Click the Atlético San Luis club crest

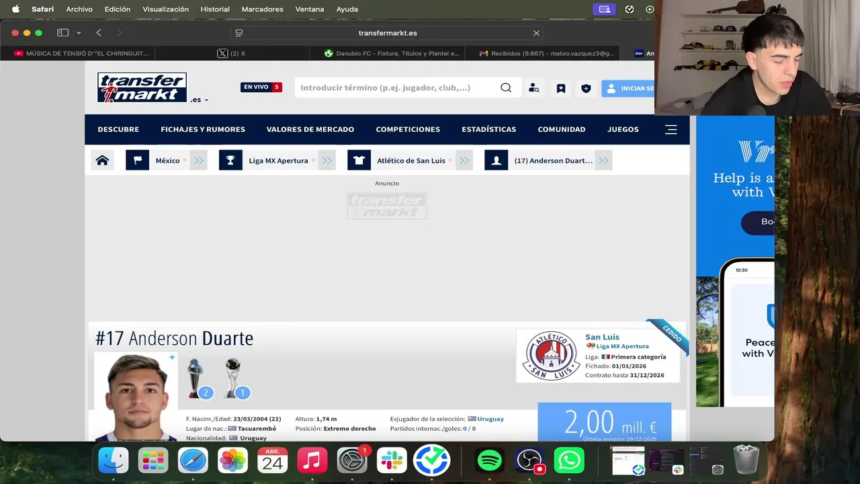click(551, 356)
